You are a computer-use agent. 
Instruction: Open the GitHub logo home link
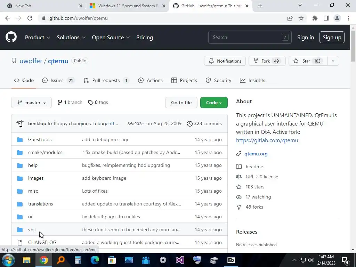click(x=11, y=37)
